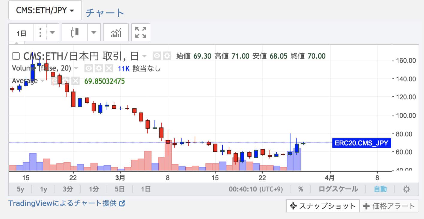Image resolution: width=424 pixels, height=219 pixels.
Task: Hide the Average indicator with eye icon
Action: pyautogui.click(x=55, y=81)
